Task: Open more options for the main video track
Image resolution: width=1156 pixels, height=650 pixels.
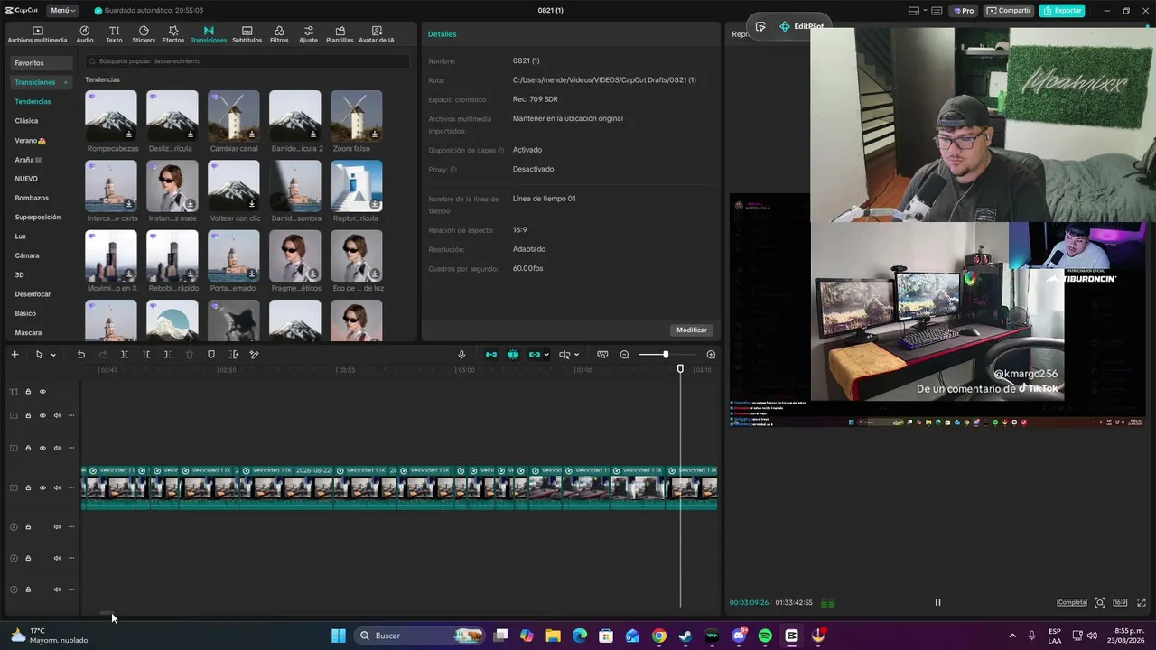Action: click(71, 487)
